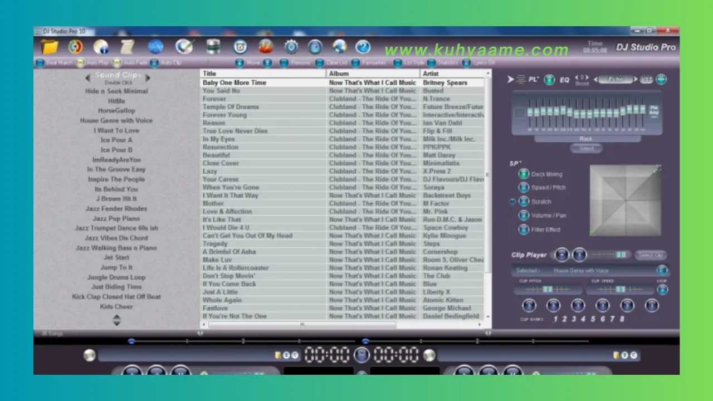Open the blue waveform toolbar icon

[x=155, y=46]
